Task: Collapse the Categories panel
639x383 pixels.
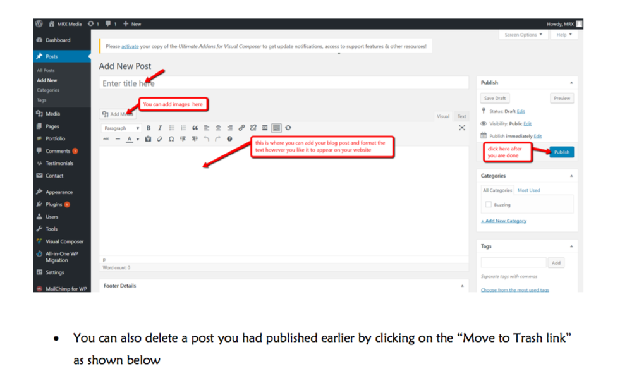Action: coord(571,176)
